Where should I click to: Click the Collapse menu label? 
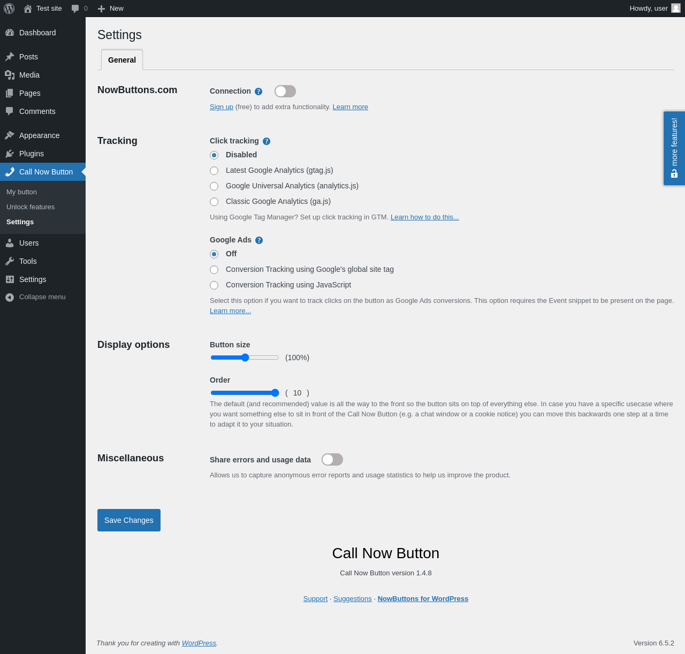click(42, 297)
